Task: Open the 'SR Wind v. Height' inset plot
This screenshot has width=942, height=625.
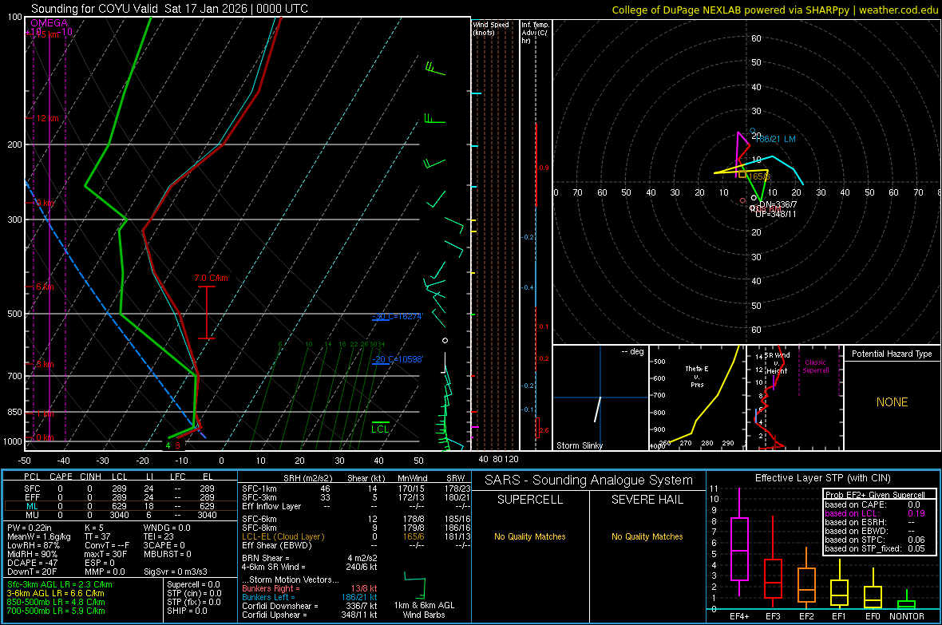Action: point(794,398)
